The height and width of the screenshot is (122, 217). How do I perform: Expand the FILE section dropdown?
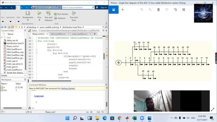(3, 22)
